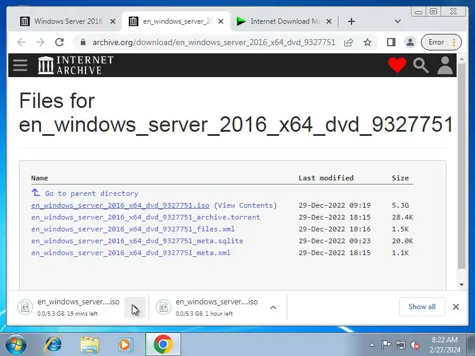Viewport: 475px width, 356px height.
Task: Show hidden tray icons arrow
Action: pyautogui.click(x=372, y=345)
